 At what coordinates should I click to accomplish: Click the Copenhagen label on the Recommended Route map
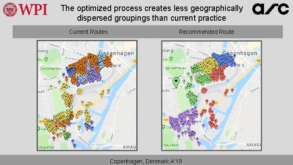[x=240, y=53]
